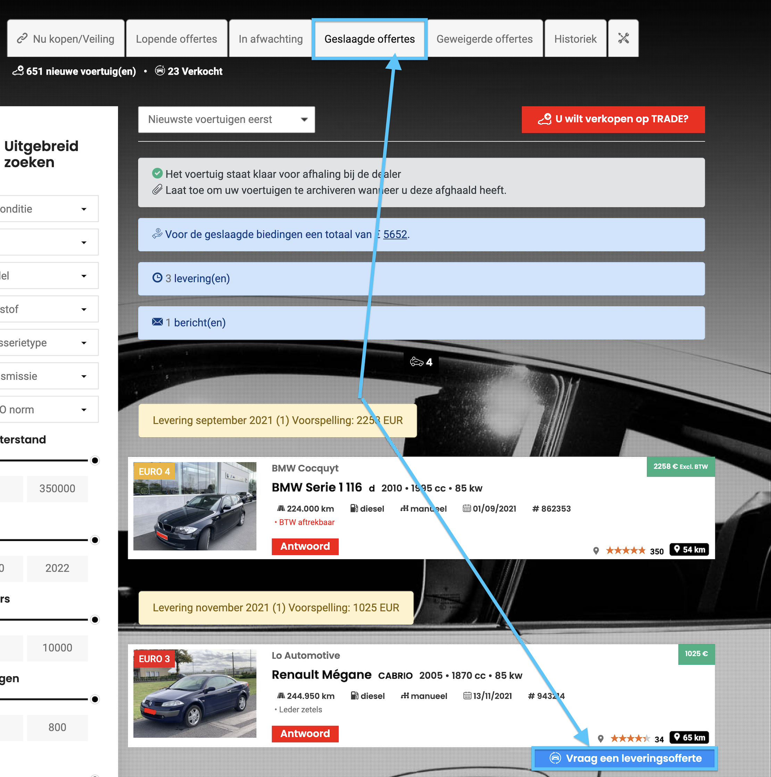
Task: Expand the EURO norm filter dropdown
Action: tap(49, 409)
